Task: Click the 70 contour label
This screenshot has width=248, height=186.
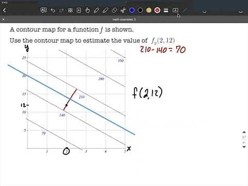Action: [43, 133]
